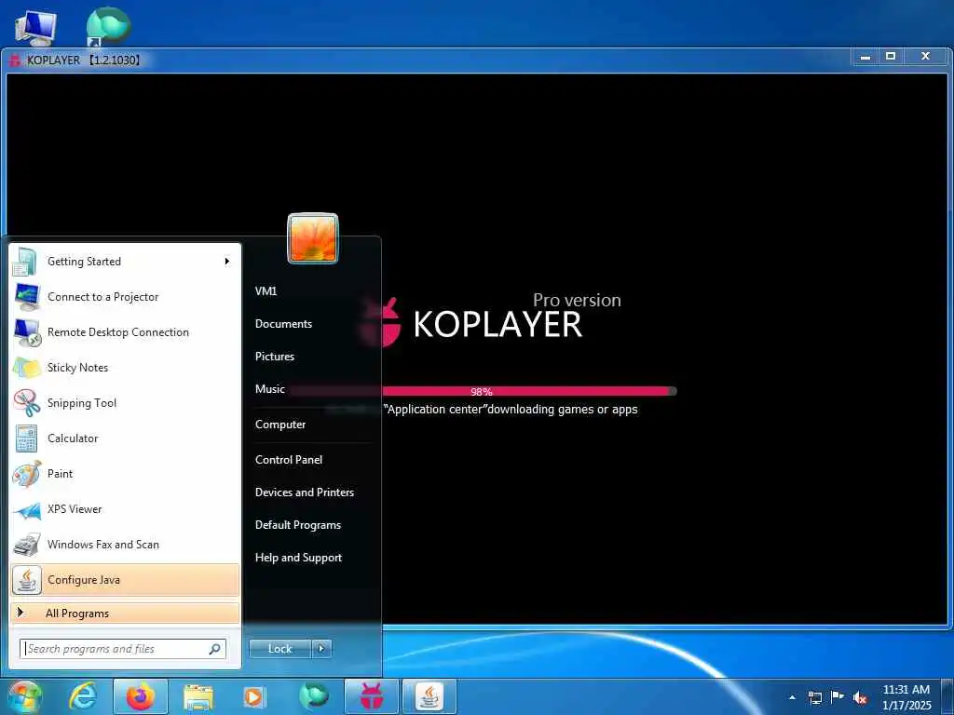The width and height of the screenshot is (954, 715).
Task: Click the Java taskbar button
Action: [x=429, y=696]
